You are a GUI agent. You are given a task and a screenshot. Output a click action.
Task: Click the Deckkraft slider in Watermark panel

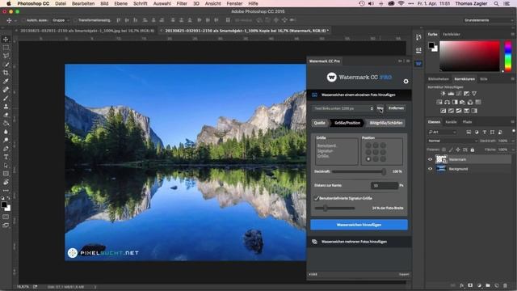pos(359,171)
